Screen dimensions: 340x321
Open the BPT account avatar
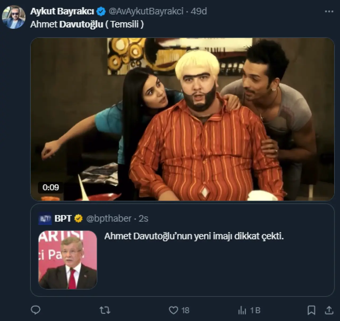coord(45,219)
